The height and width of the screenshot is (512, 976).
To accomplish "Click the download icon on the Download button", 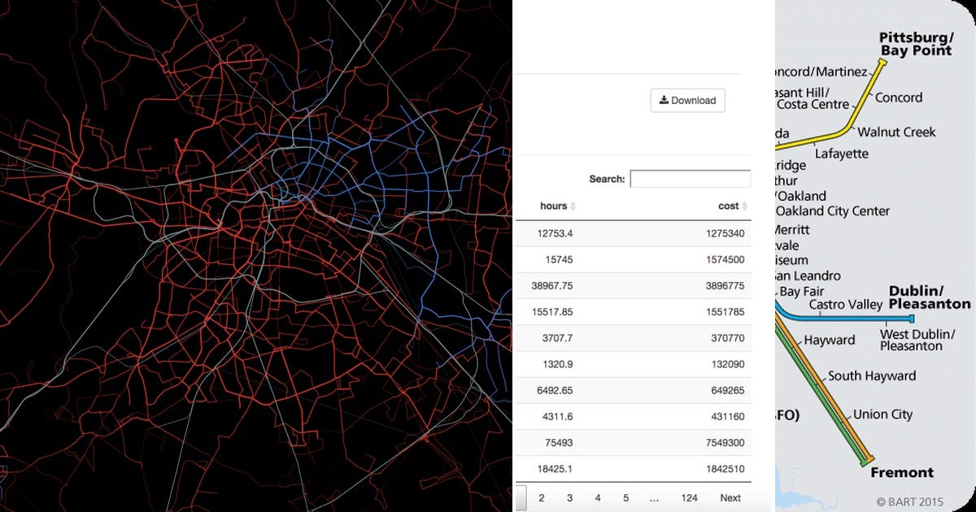I will 663,100.
